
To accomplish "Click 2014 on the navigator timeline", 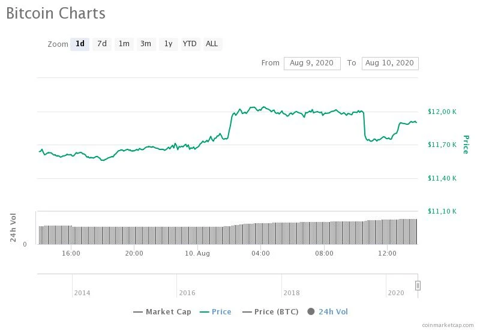I will click(x=82, y=293).
